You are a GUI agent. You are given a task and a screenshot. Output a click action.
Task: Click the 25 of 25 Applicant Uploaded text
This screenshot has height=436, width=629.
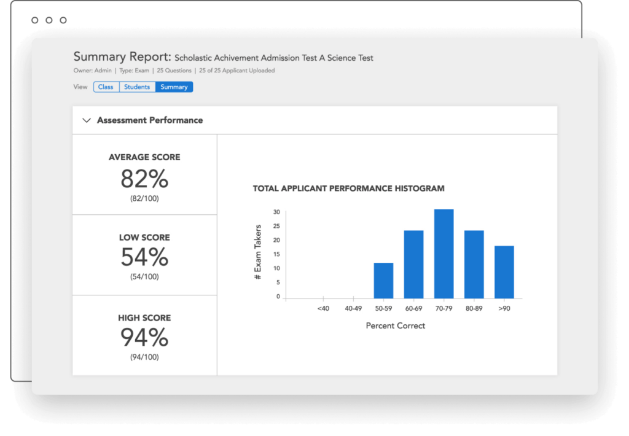click(x=236, y=71)
